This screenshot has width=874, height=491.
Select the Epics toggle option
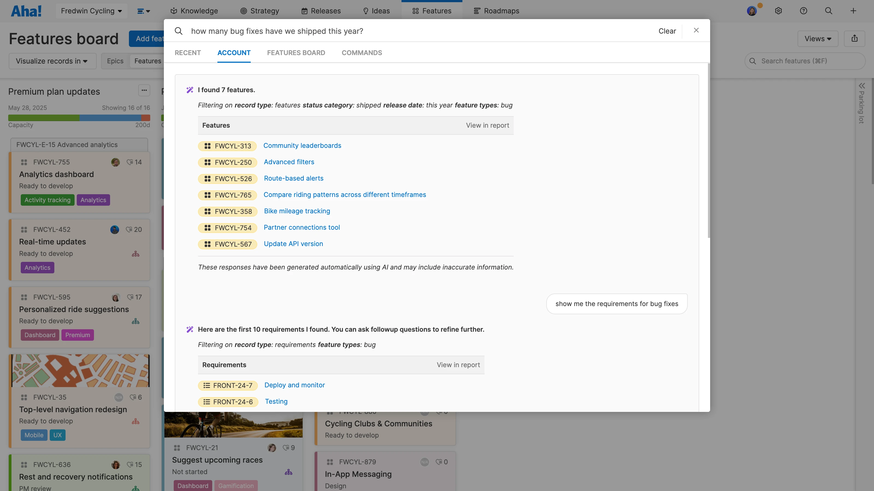[x=115, y=61]
